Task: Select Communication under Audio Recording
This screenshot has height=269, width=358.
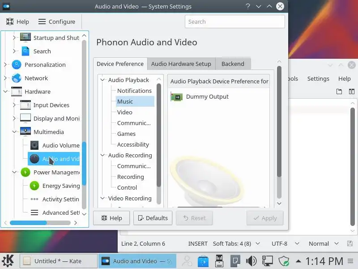Action: click(134, 166)
